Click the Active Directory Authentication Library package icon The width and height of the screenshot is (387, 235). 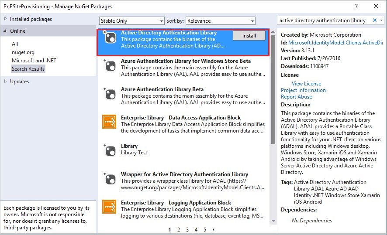click(x=110, y=37)
